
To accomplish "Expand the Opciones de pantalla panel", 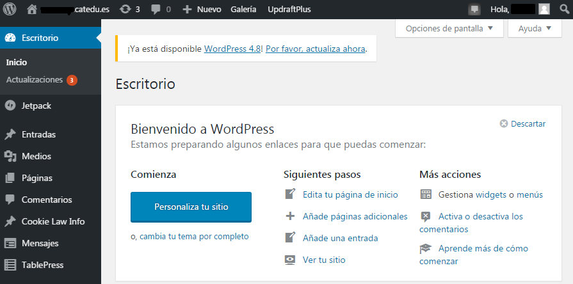I will (x=449, y=29).
